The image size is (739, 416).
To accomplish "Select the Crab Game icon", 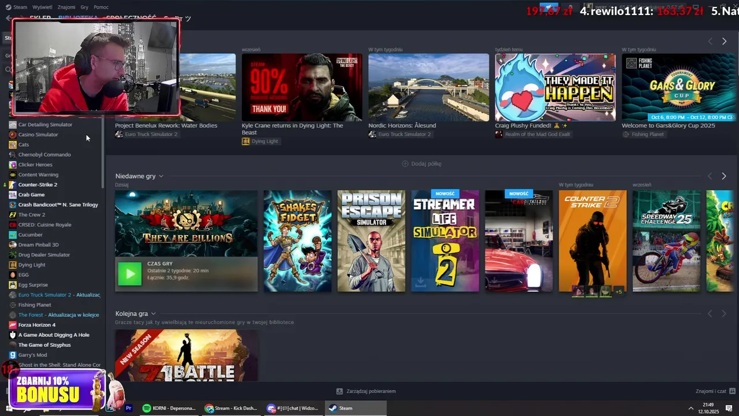I will pos(12,195).
